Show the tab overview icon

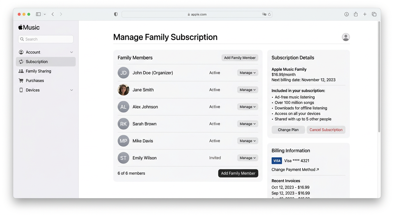coord(374,14)
